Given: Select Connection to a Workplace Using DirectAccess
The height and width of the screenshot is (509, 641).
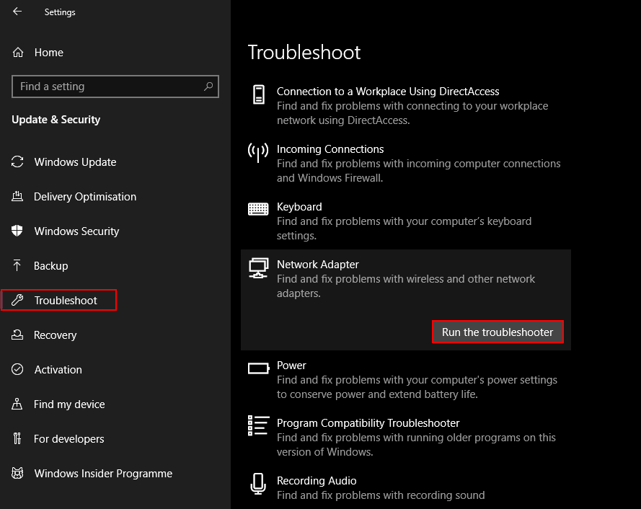Looking at the screenshot, I should pyautogui.click(x=388, y=91).
